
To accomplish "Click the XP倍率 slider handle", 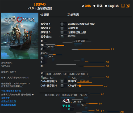I will click(x=80, y=86).
